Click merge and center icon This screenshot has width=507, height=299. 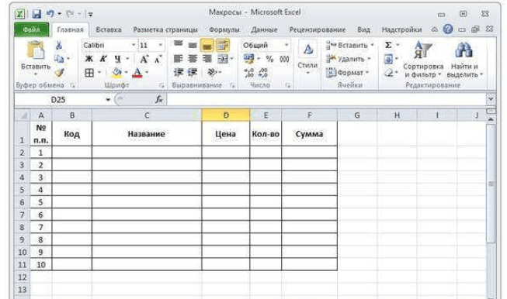(x=223, y=59)
